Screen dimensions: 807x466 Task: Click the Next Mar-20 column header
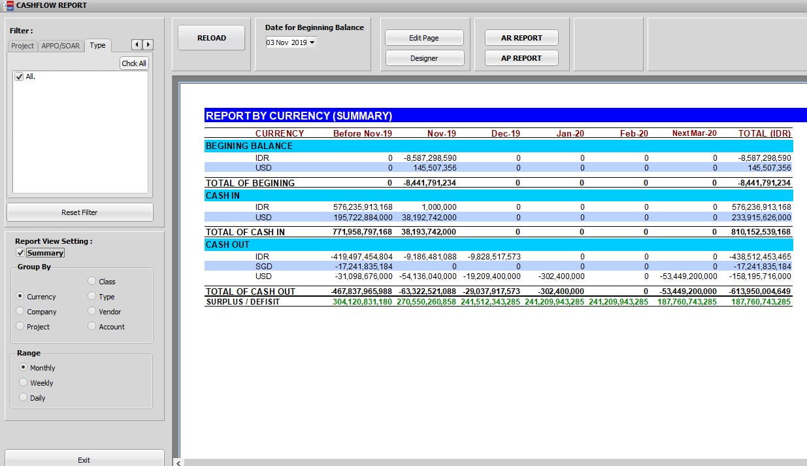click(x=695, y=133)
